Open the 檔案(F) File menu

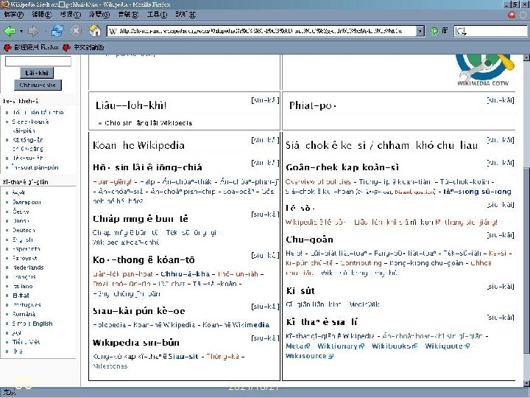click(x=13, y=15)
